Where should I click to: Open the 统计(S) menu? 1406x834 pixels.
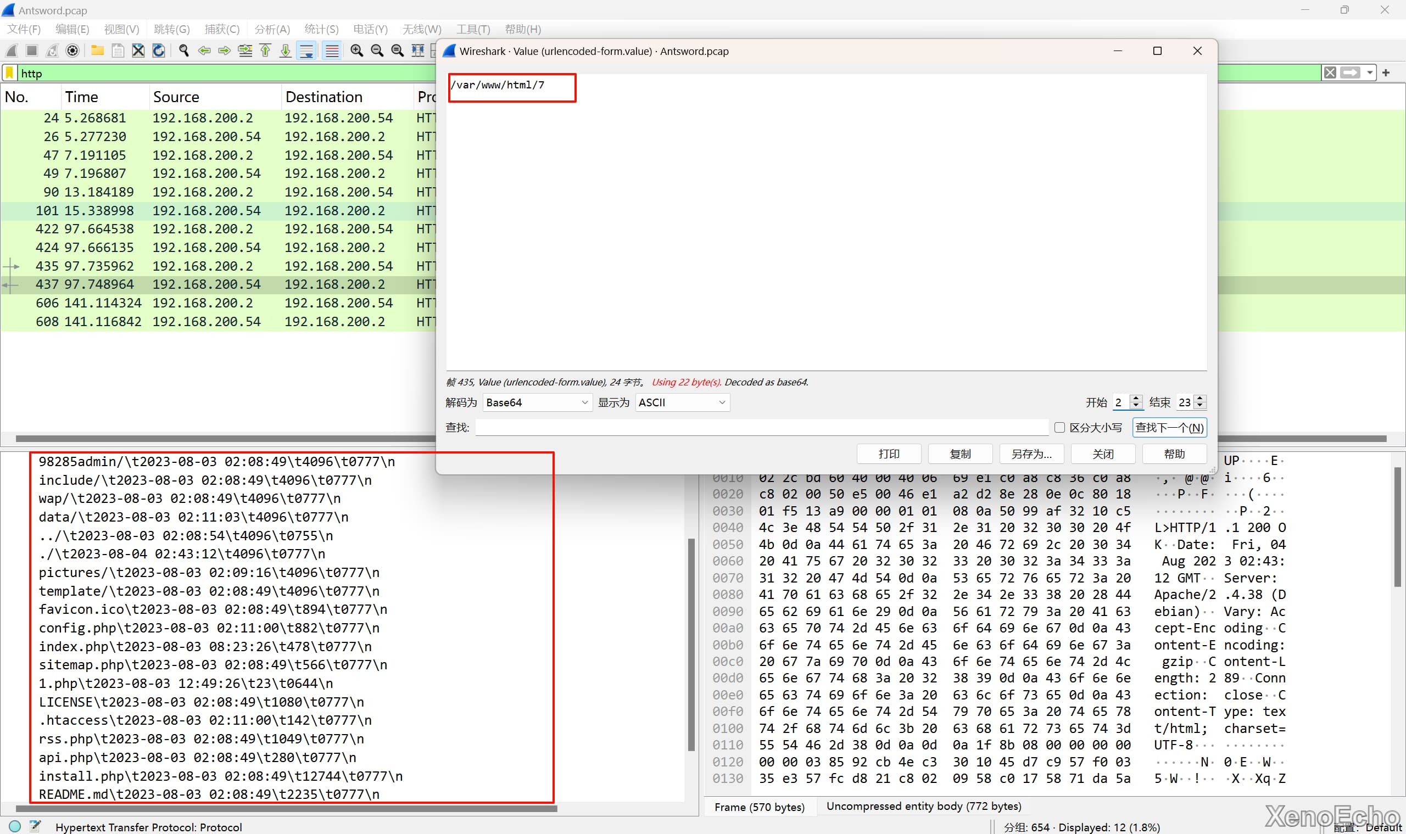[321, 29]
